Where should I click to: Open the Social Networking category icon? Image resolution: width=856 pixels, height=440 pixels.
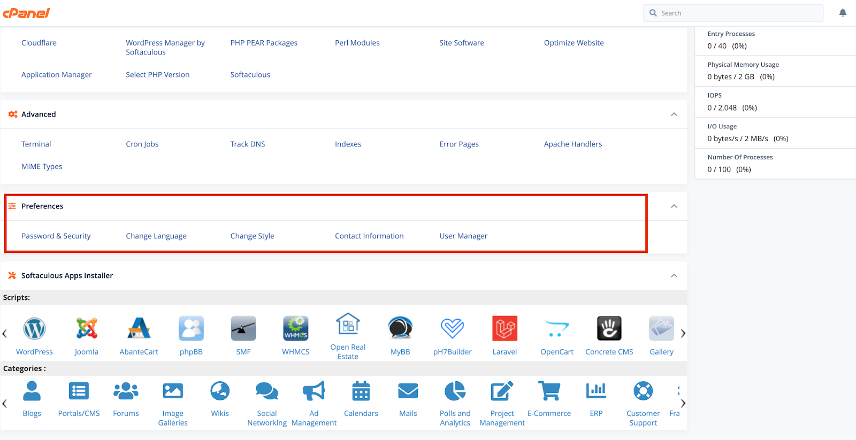[267, 391]
